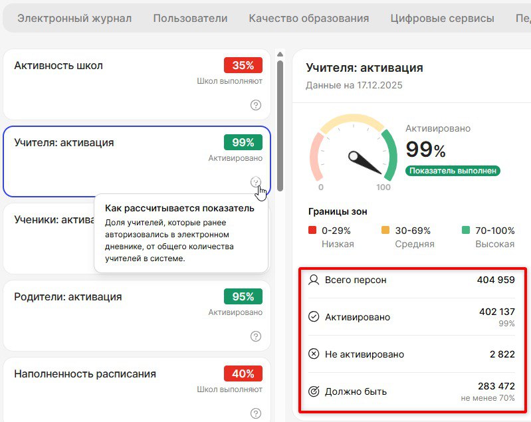The width and height of the screenshot is (531, 422).
Task: Click the activation gauge needle
Action: 364,162
